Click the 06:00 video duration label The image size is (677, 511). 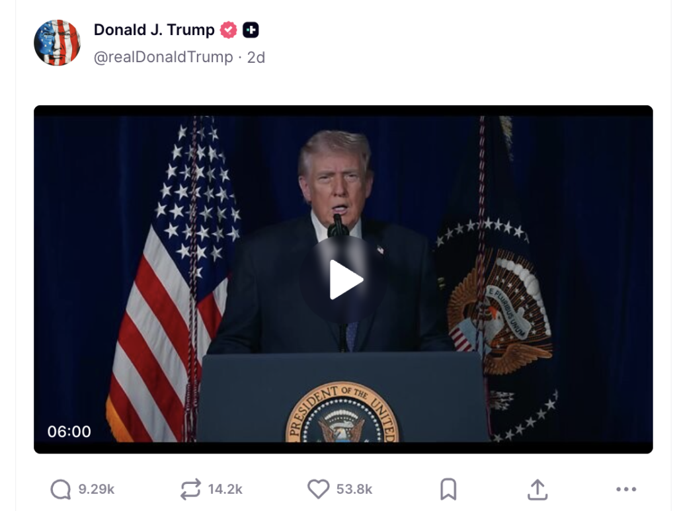tap(69, 431)
